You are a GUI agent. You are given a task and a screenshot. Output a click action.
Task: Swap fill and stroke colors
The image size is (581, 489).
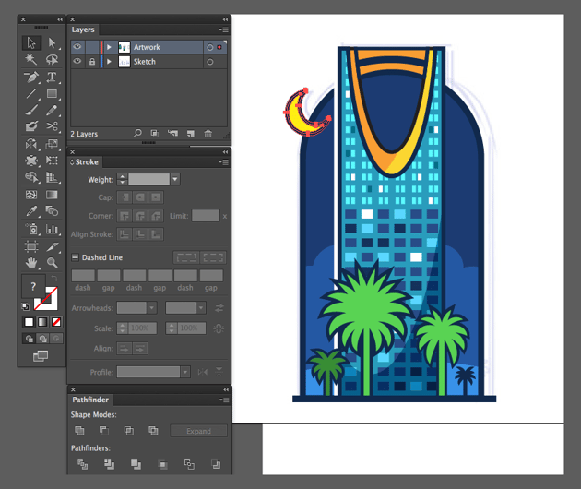54,278
